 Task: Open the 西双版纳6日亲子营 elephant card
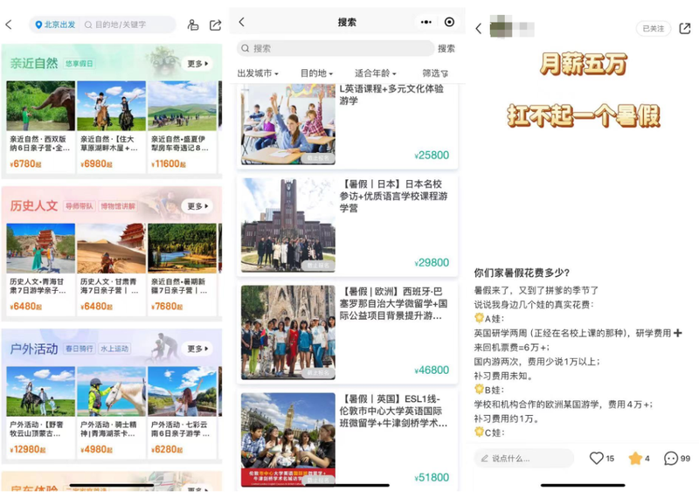click(x=40, y=127)
